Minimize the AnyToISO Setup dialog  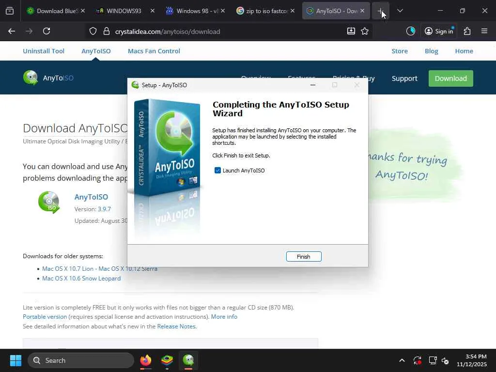click(x=313, y=85)
